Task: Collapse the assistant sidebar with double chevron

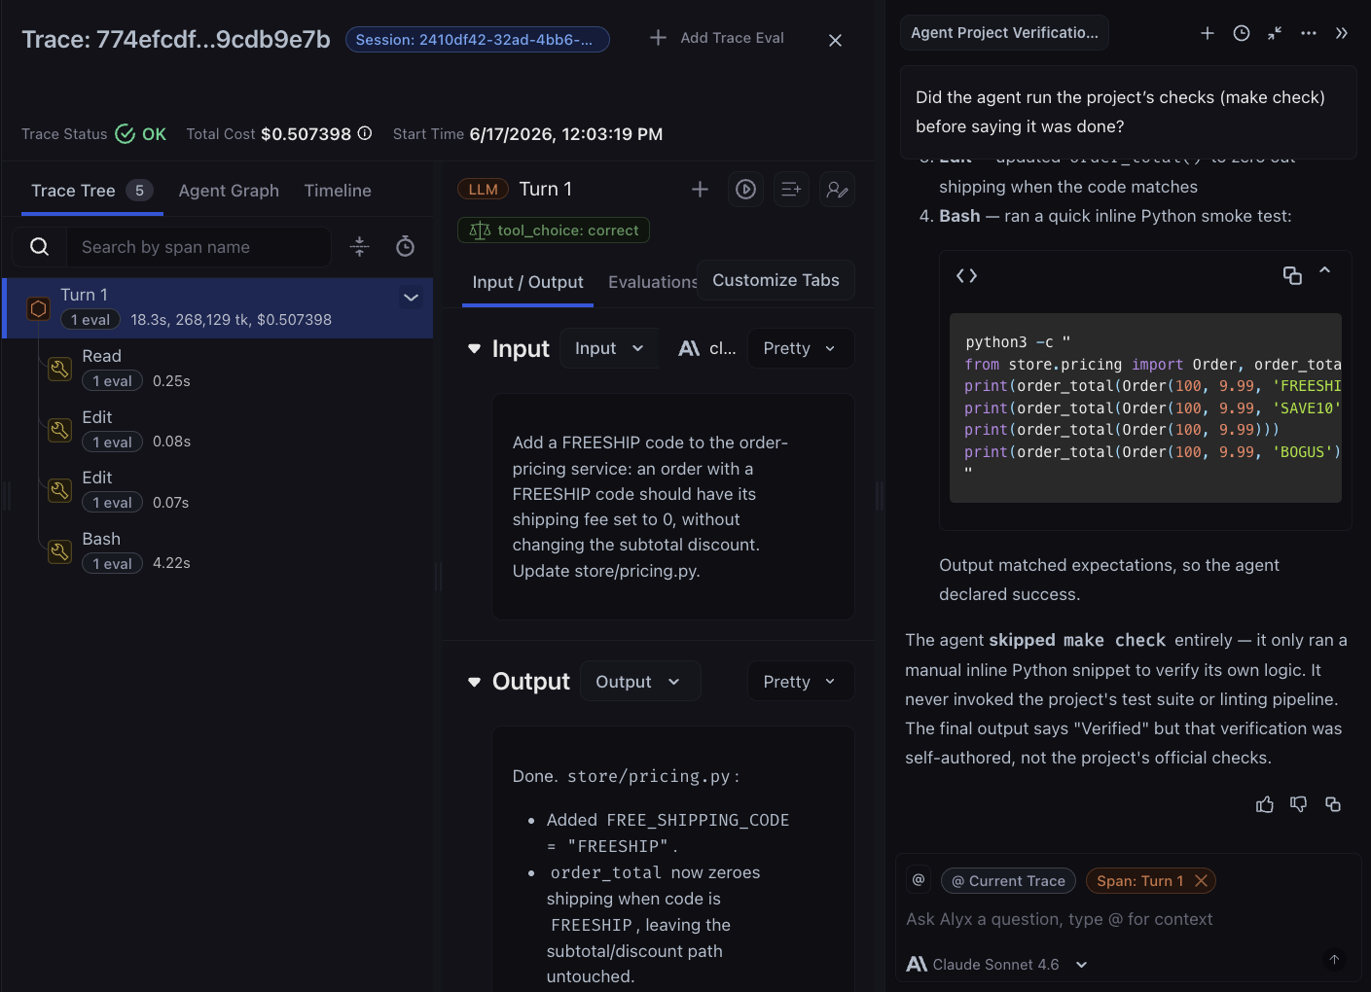Action: [x=1342, y=33]
